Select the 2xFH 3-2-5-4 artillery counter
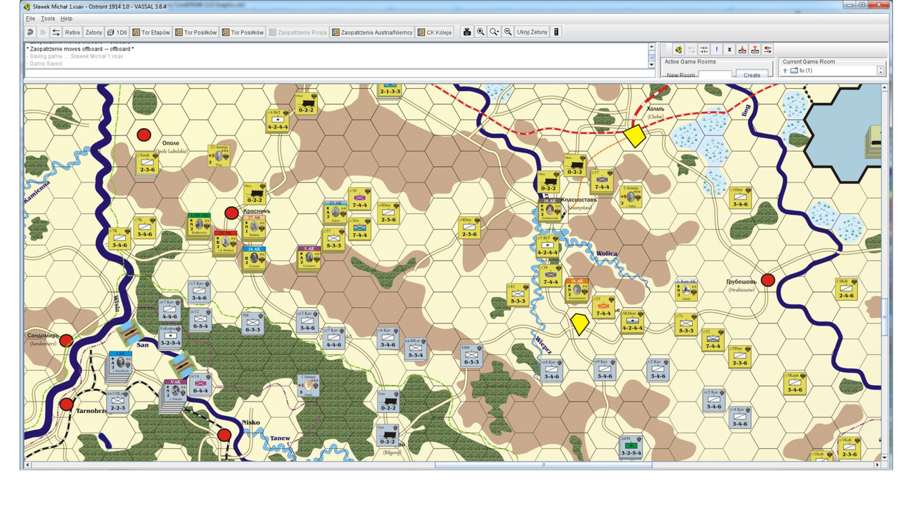This screenshot has width=916, height=514. click(630, 447)
